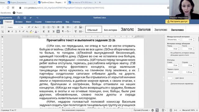Increase font size with the larger A icon
This screenshot has width=199, height=112.
pyautogui.click(x=29, y=27)
